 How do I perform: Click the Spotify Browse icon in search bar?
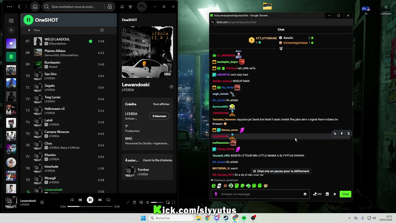tap(110, 7)
